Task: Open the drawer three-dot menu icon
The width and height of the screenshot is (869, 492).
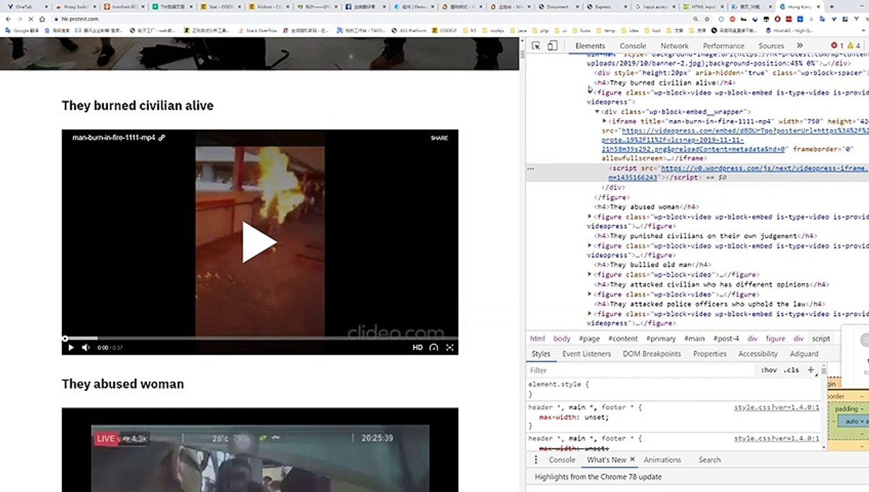Action: 535,460
